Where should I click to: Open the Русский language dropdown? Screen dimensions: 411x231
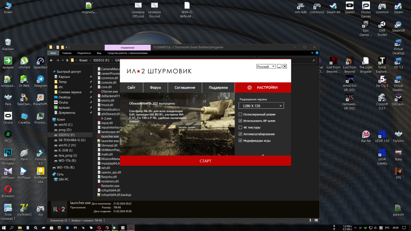[x=266, y=66]
